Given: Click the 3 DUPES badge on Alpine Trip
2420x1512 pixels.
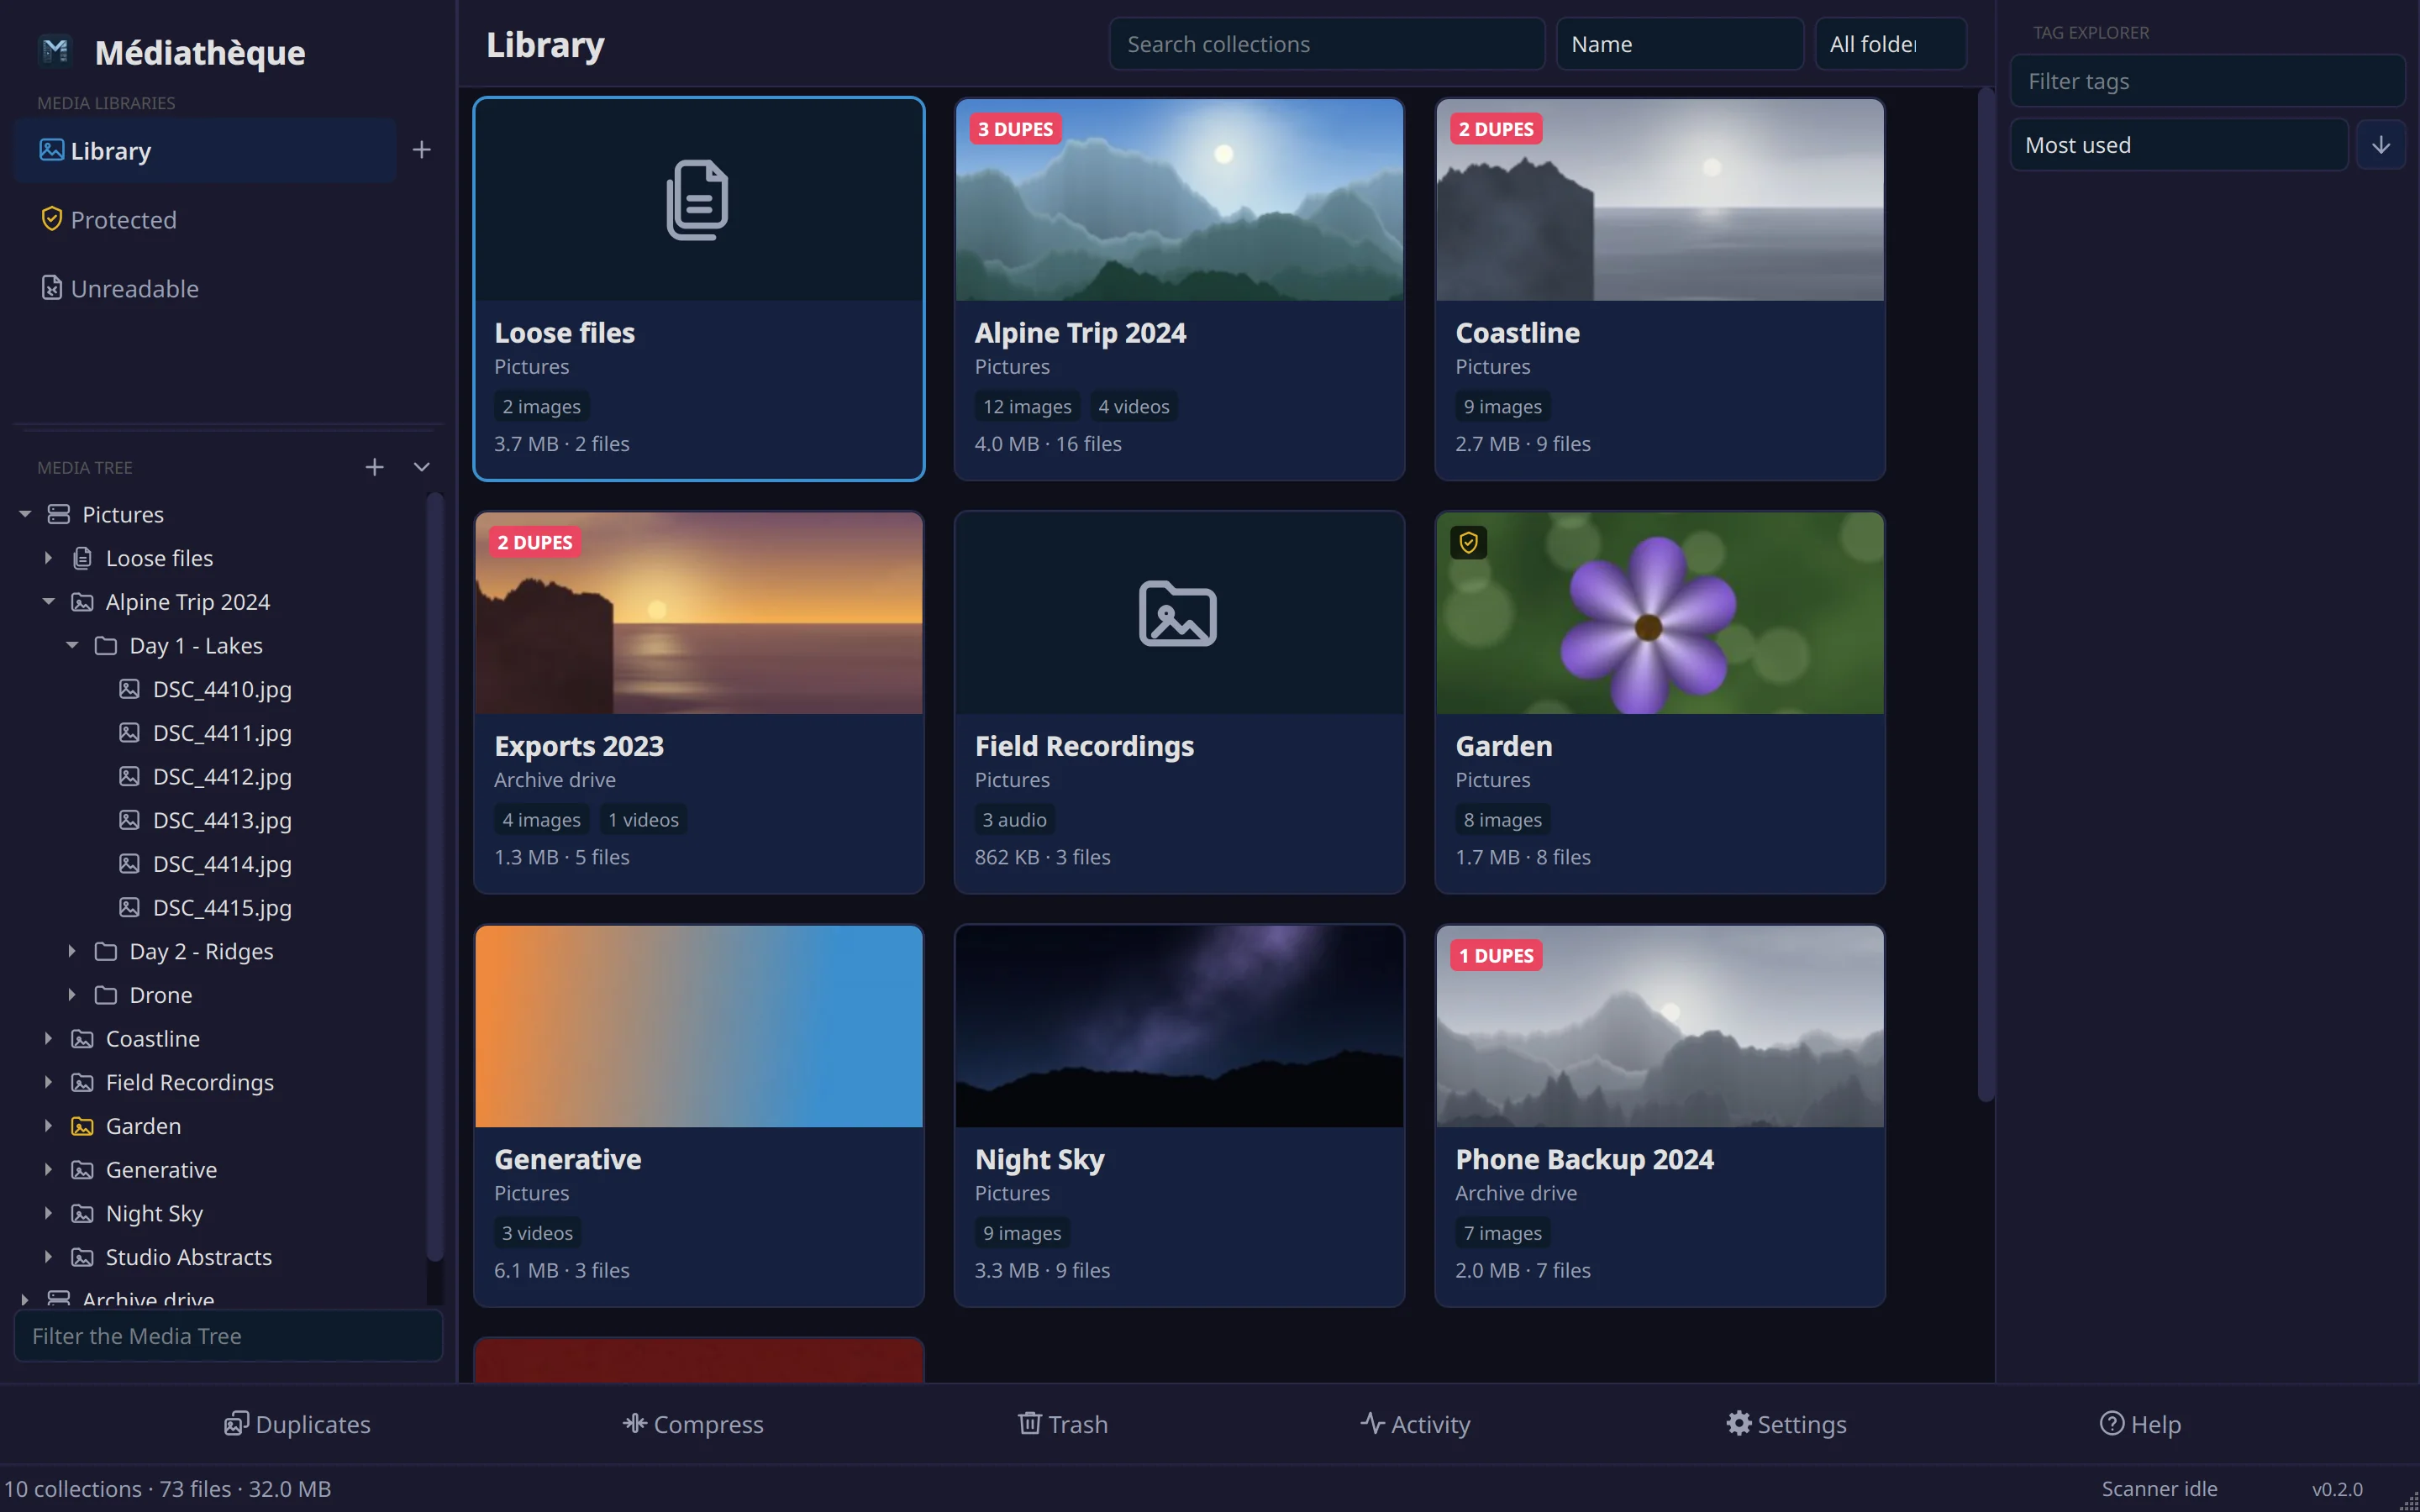Looking at the screenshot, I should 1015,129.
